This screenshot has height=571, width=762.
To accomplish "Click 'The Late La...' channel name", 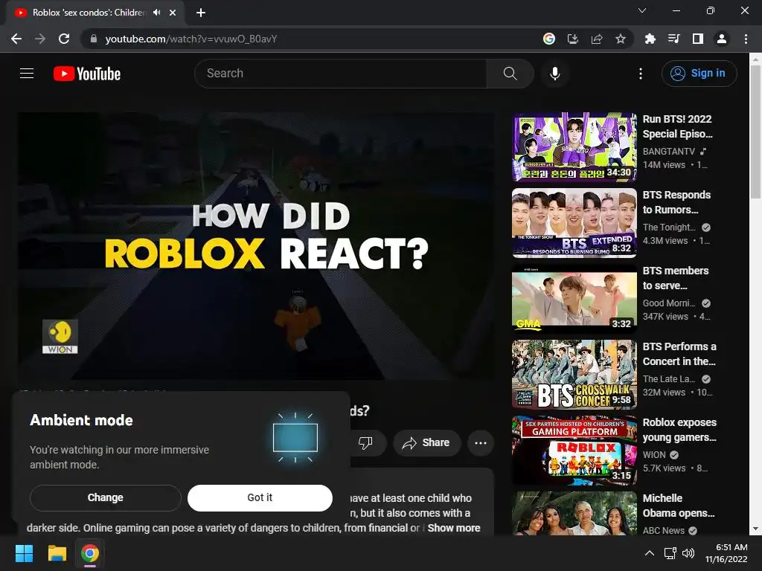I will point(669,378).
